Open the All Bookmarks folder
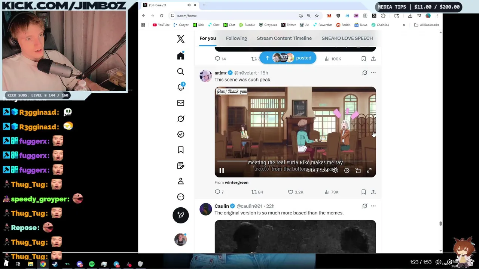Image resolution: width=479 pixels, height=269 pixels. pos(427,25)
